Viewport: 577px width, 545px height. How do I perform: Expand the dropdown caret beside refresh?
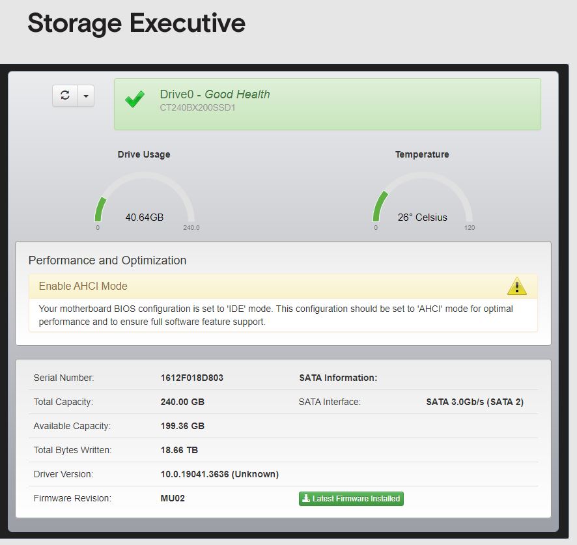[86, 96]
